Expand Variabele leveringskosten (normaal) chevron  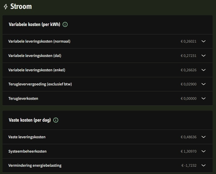[x=204, y=41]
